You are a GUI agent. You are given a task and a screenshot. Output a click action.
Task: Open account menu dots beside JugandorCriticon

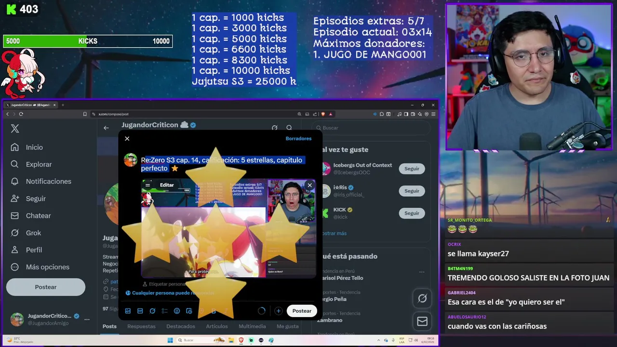87,319
